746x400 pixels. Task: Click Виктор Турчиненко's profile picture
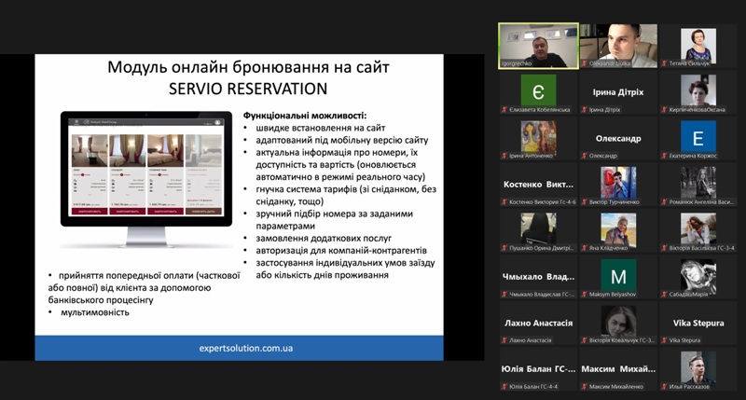(x=618, y=183)
